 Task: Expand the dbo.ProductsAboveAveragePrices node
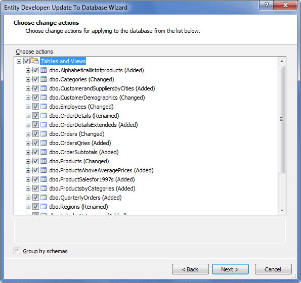click(28, 170)
